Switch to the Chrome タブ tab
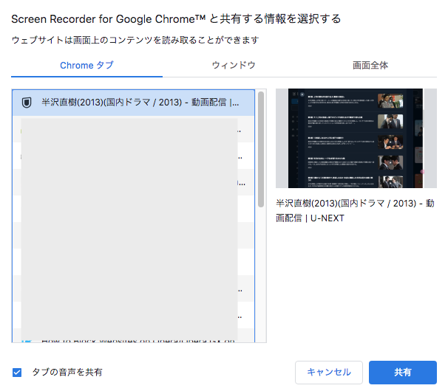 (86, 66)
